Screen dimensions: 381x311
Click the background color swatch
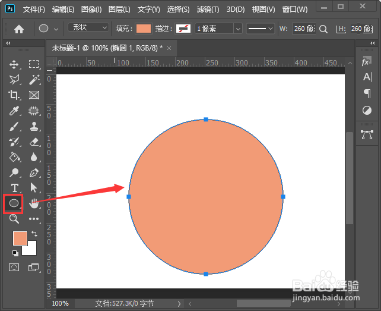(31, 250)
